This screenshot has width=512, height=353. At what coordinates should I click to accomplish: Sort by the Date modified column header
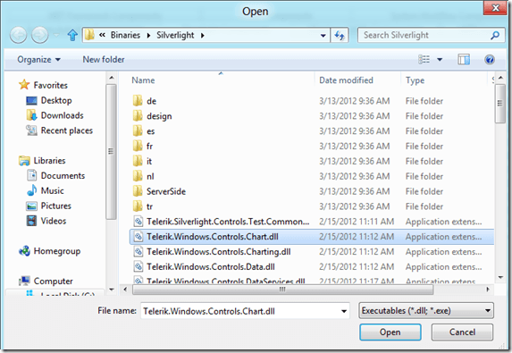point(346,80)
